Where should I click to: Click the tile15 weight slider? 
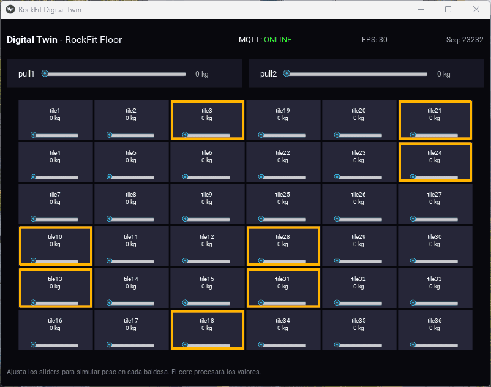206,302
